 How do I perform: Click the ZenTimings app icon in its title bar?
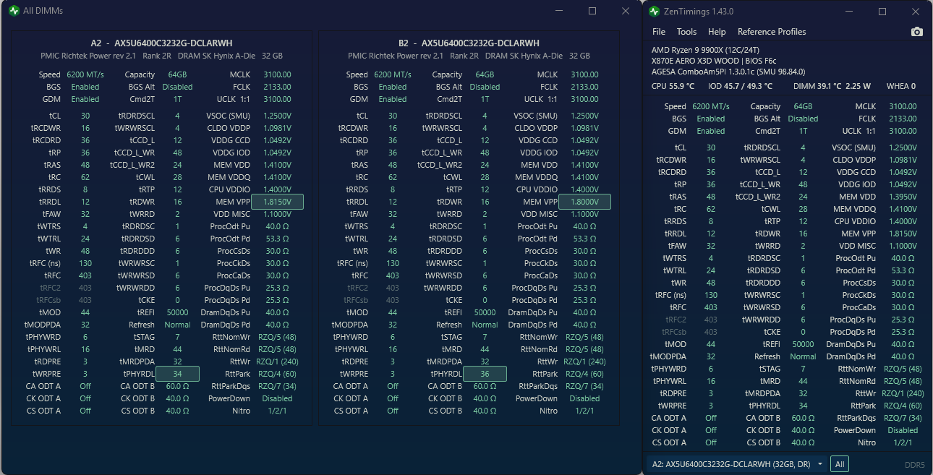[655, 12]
